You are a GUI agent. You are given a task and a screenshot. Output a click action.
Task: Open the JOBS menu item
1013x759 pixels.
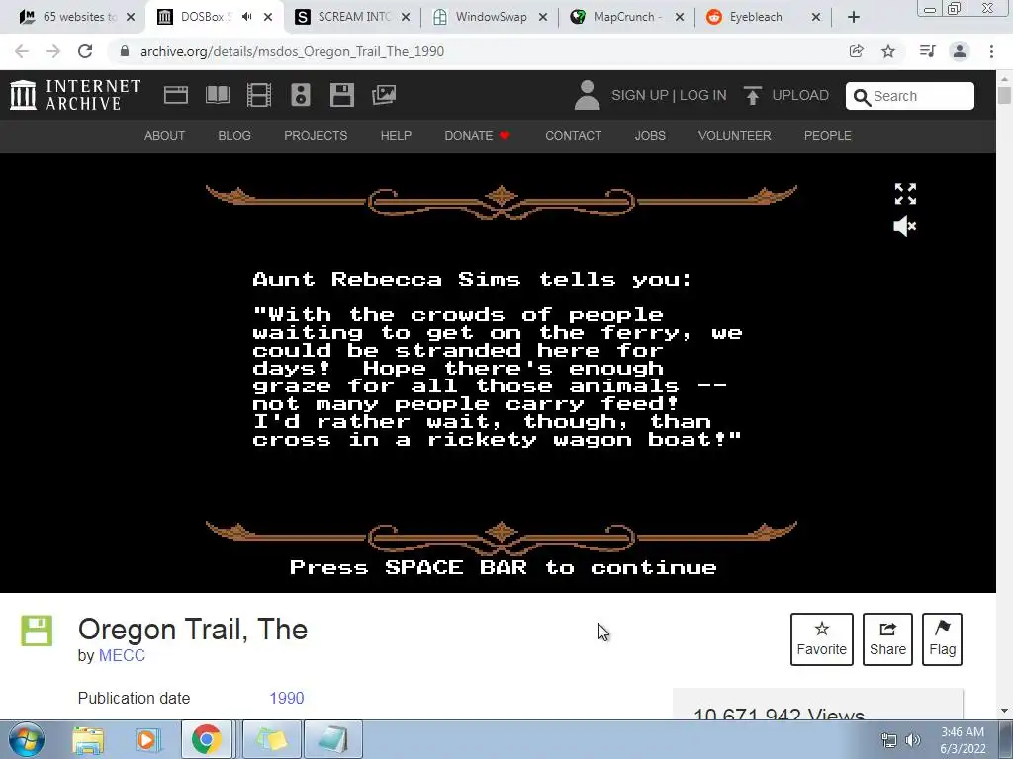click(x=650, y=136)
